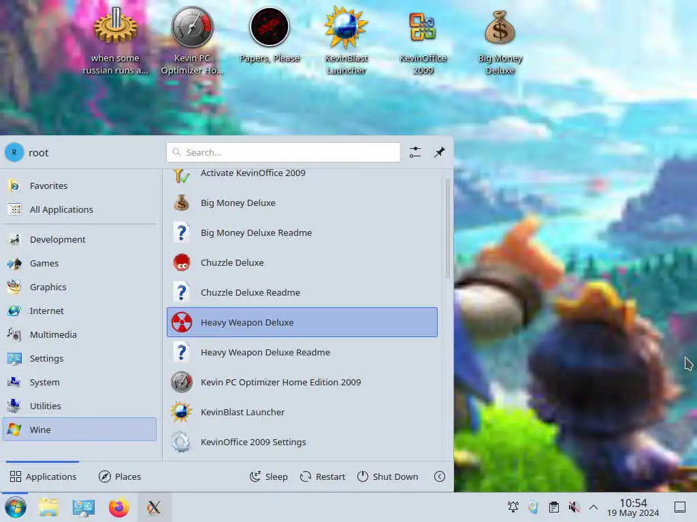Open the clock showing 10:54

click(633, 507)
